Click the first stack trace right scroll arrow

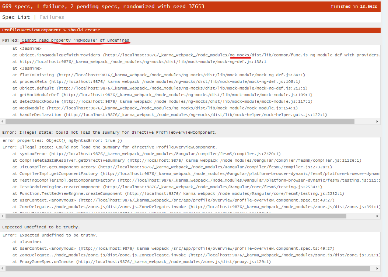tap(377, 122)
